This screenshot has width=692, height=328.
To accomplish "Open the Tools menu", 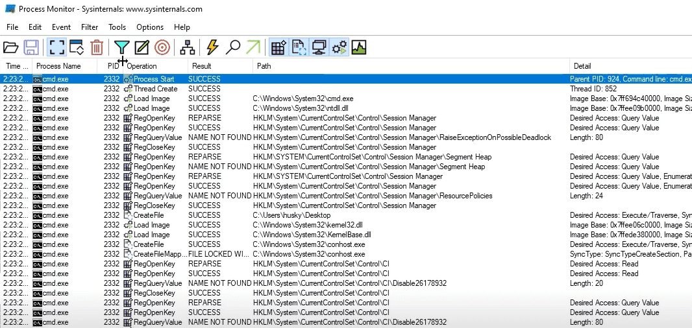I will pos(117,27).
